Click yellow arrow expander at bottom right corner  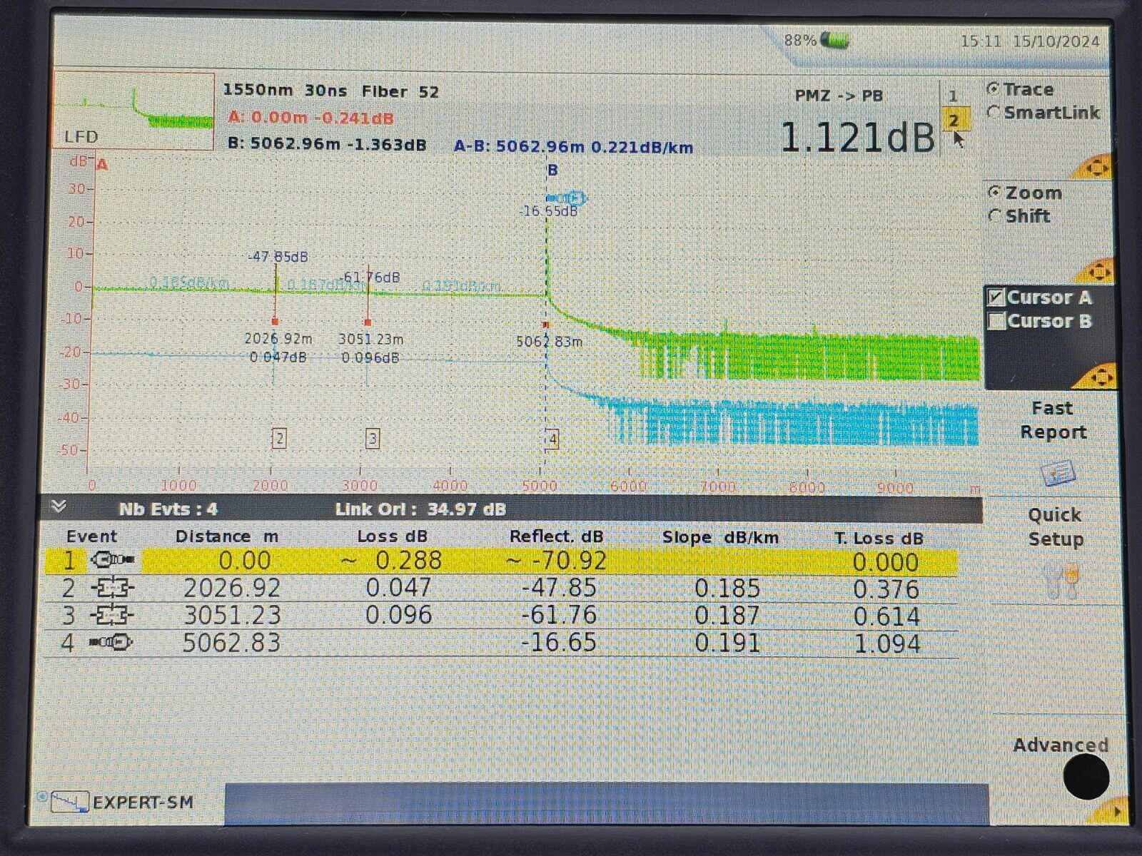coord(1115,812)
